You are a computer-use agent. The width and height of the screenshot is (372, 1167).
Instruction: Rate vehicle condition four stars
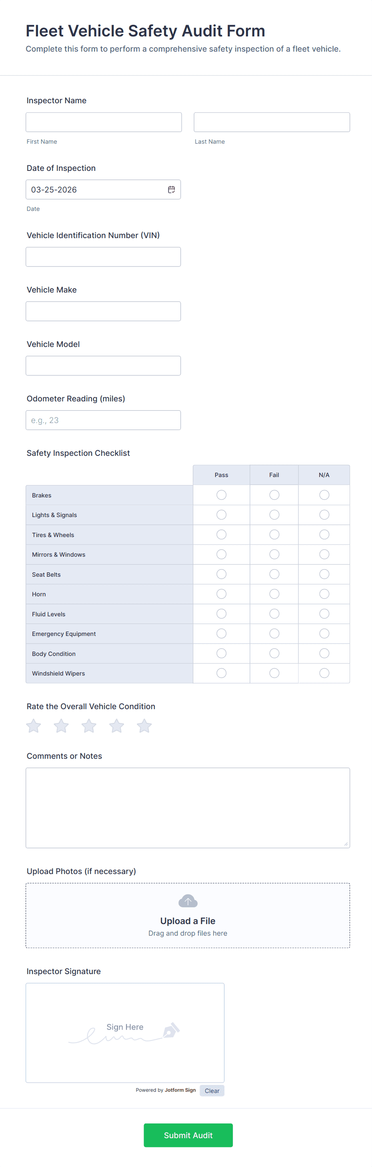click(116, 726)
